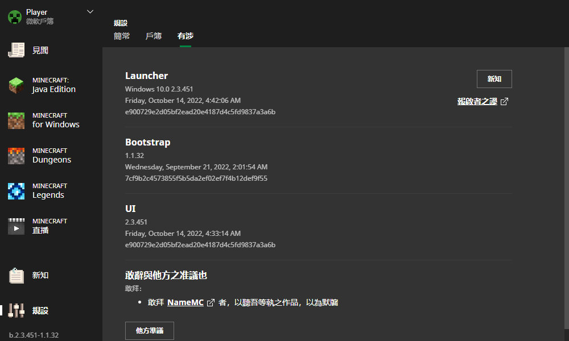This screenshot has height=341, width=569.
Task: Click the 微軟戶簿 account type text
Action: pyautogui.click(x=40, y=22)
